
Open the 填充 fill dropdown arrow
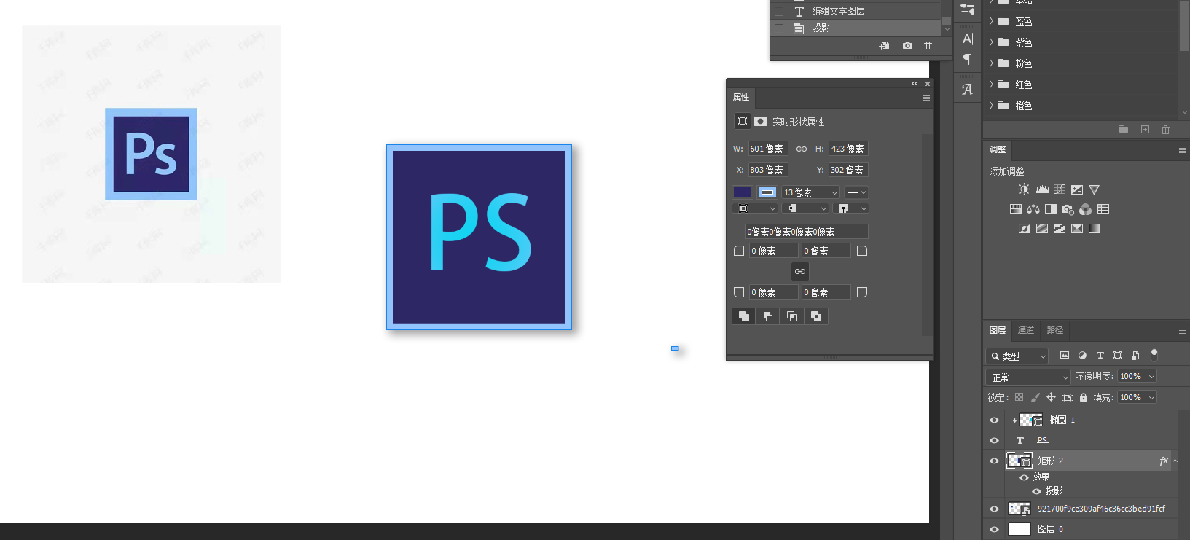coord(1151,397)
